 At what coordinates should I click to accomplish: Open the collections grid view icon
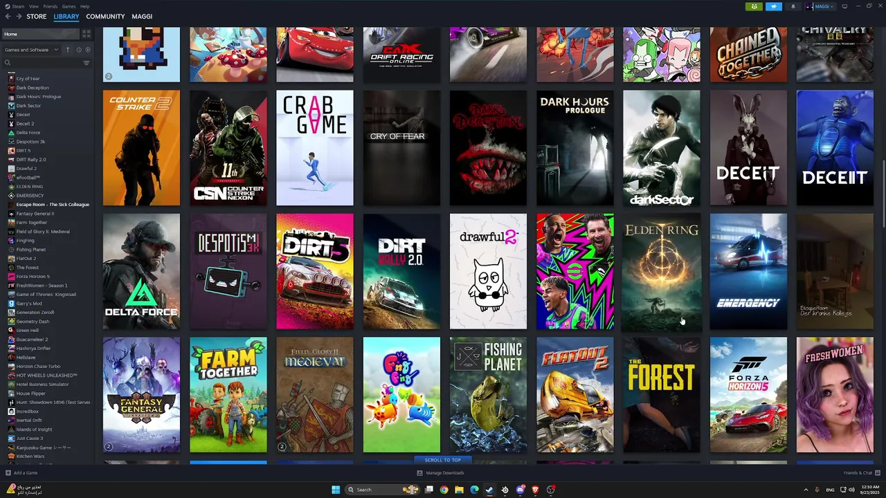pos(87,33)
